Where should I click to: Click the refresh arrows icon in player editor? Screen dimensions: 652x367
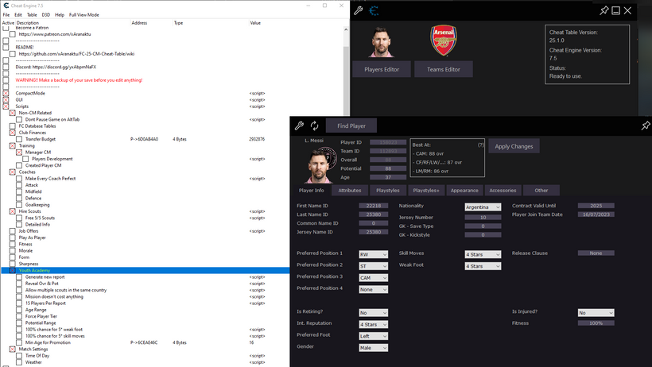click(x=315, y=126)
